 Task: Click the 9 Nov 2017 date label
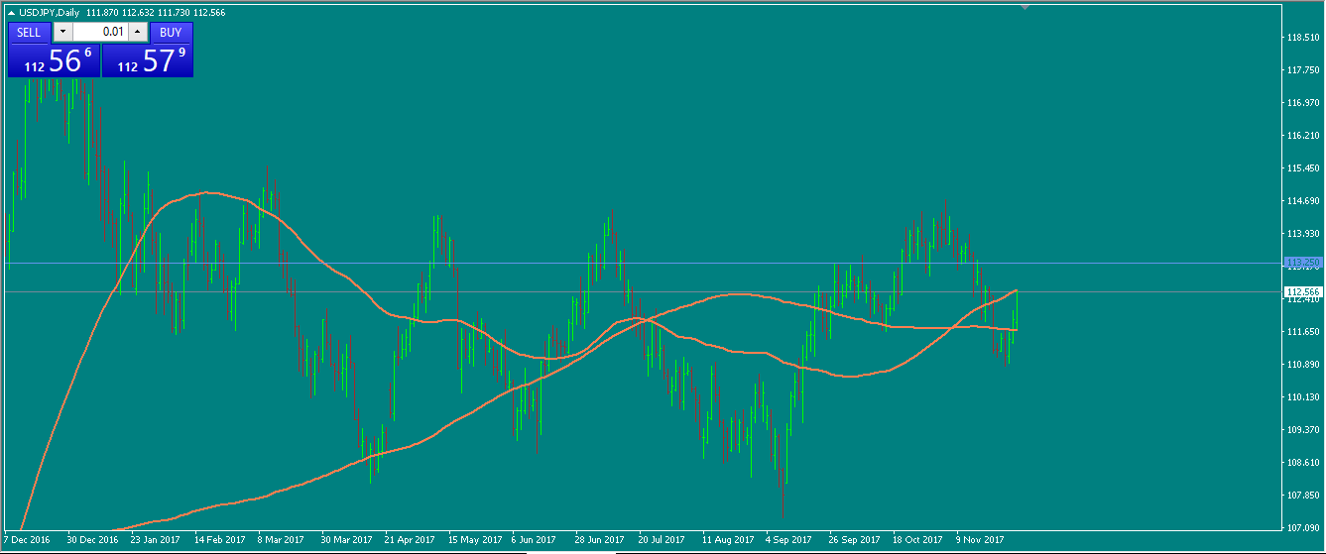pos(980,540)
